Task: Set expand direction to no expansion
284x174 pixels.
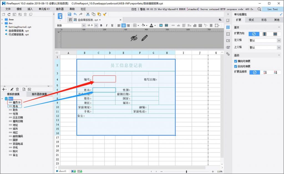Action: point(254,34)
